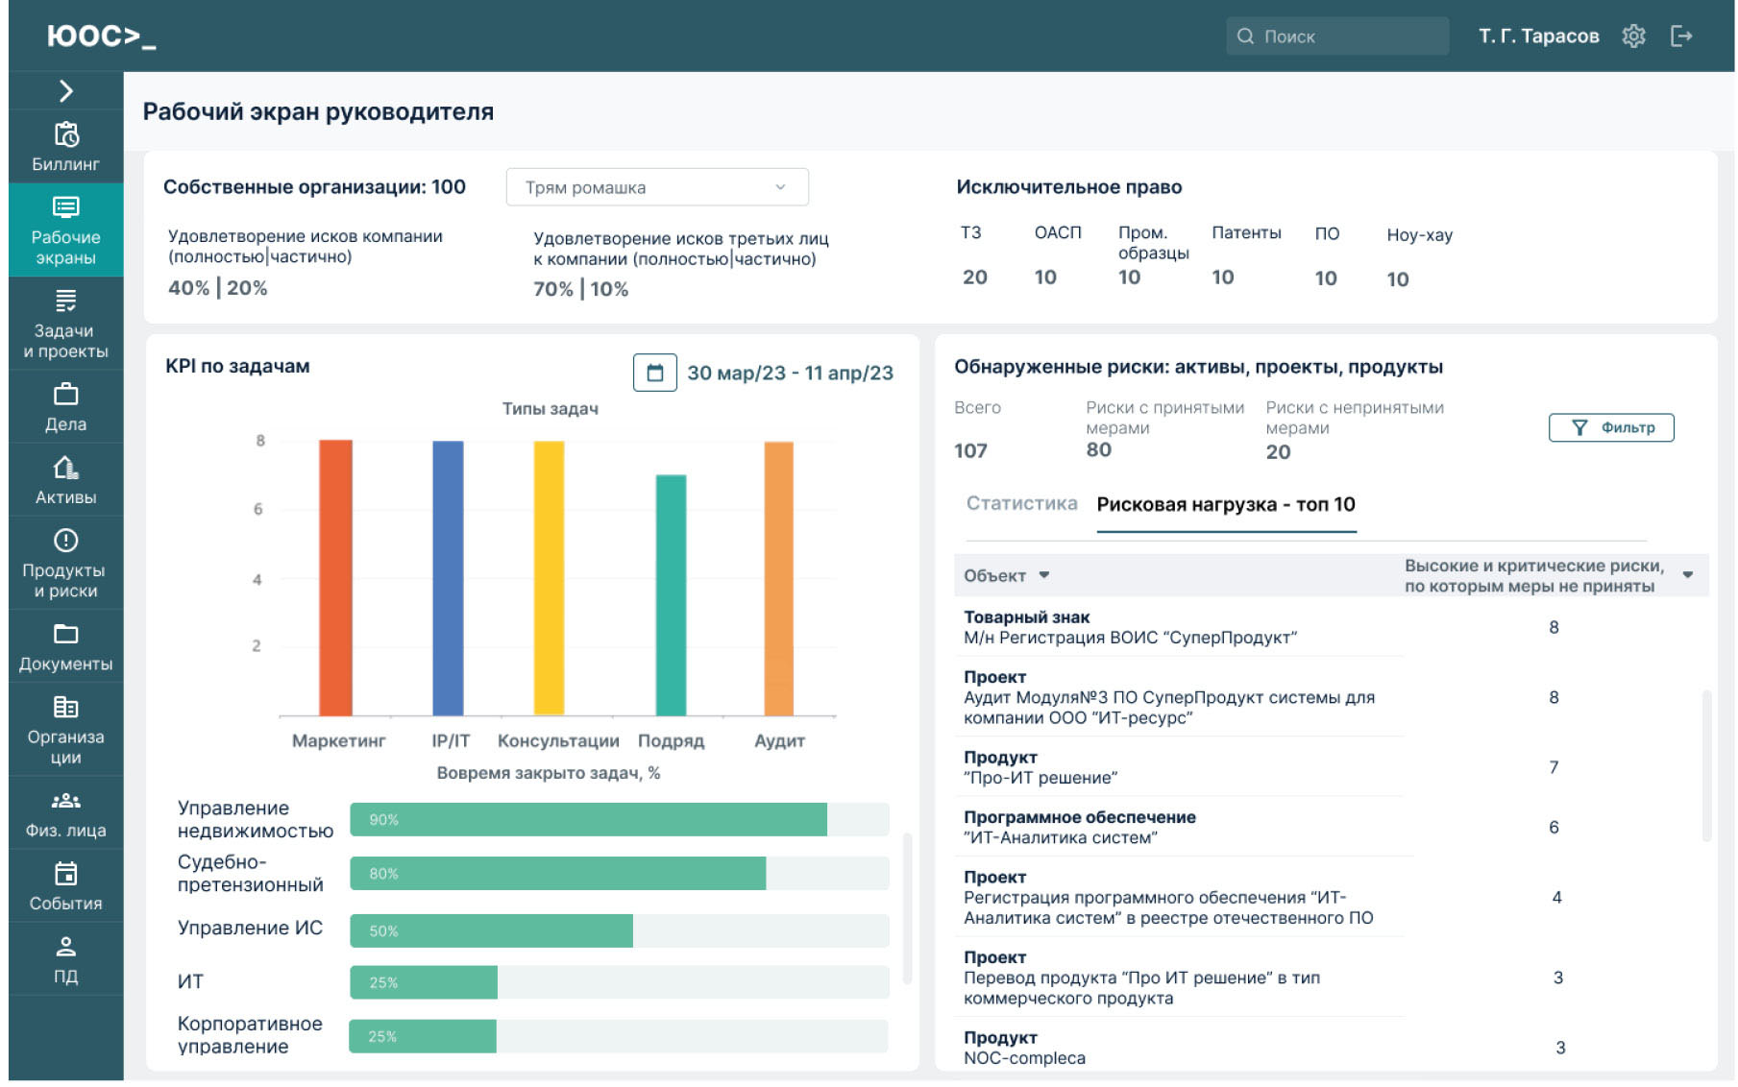The height and width of the screenshot is (1087, 1738).
Task: Open the 'Трям ромашка' organization dropdown
Action: coord(656,187)
